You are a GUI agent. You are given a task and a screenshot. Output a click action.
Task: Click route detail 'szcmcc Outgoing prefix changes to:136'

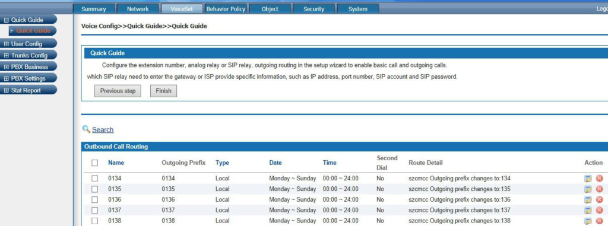point(460,200)
